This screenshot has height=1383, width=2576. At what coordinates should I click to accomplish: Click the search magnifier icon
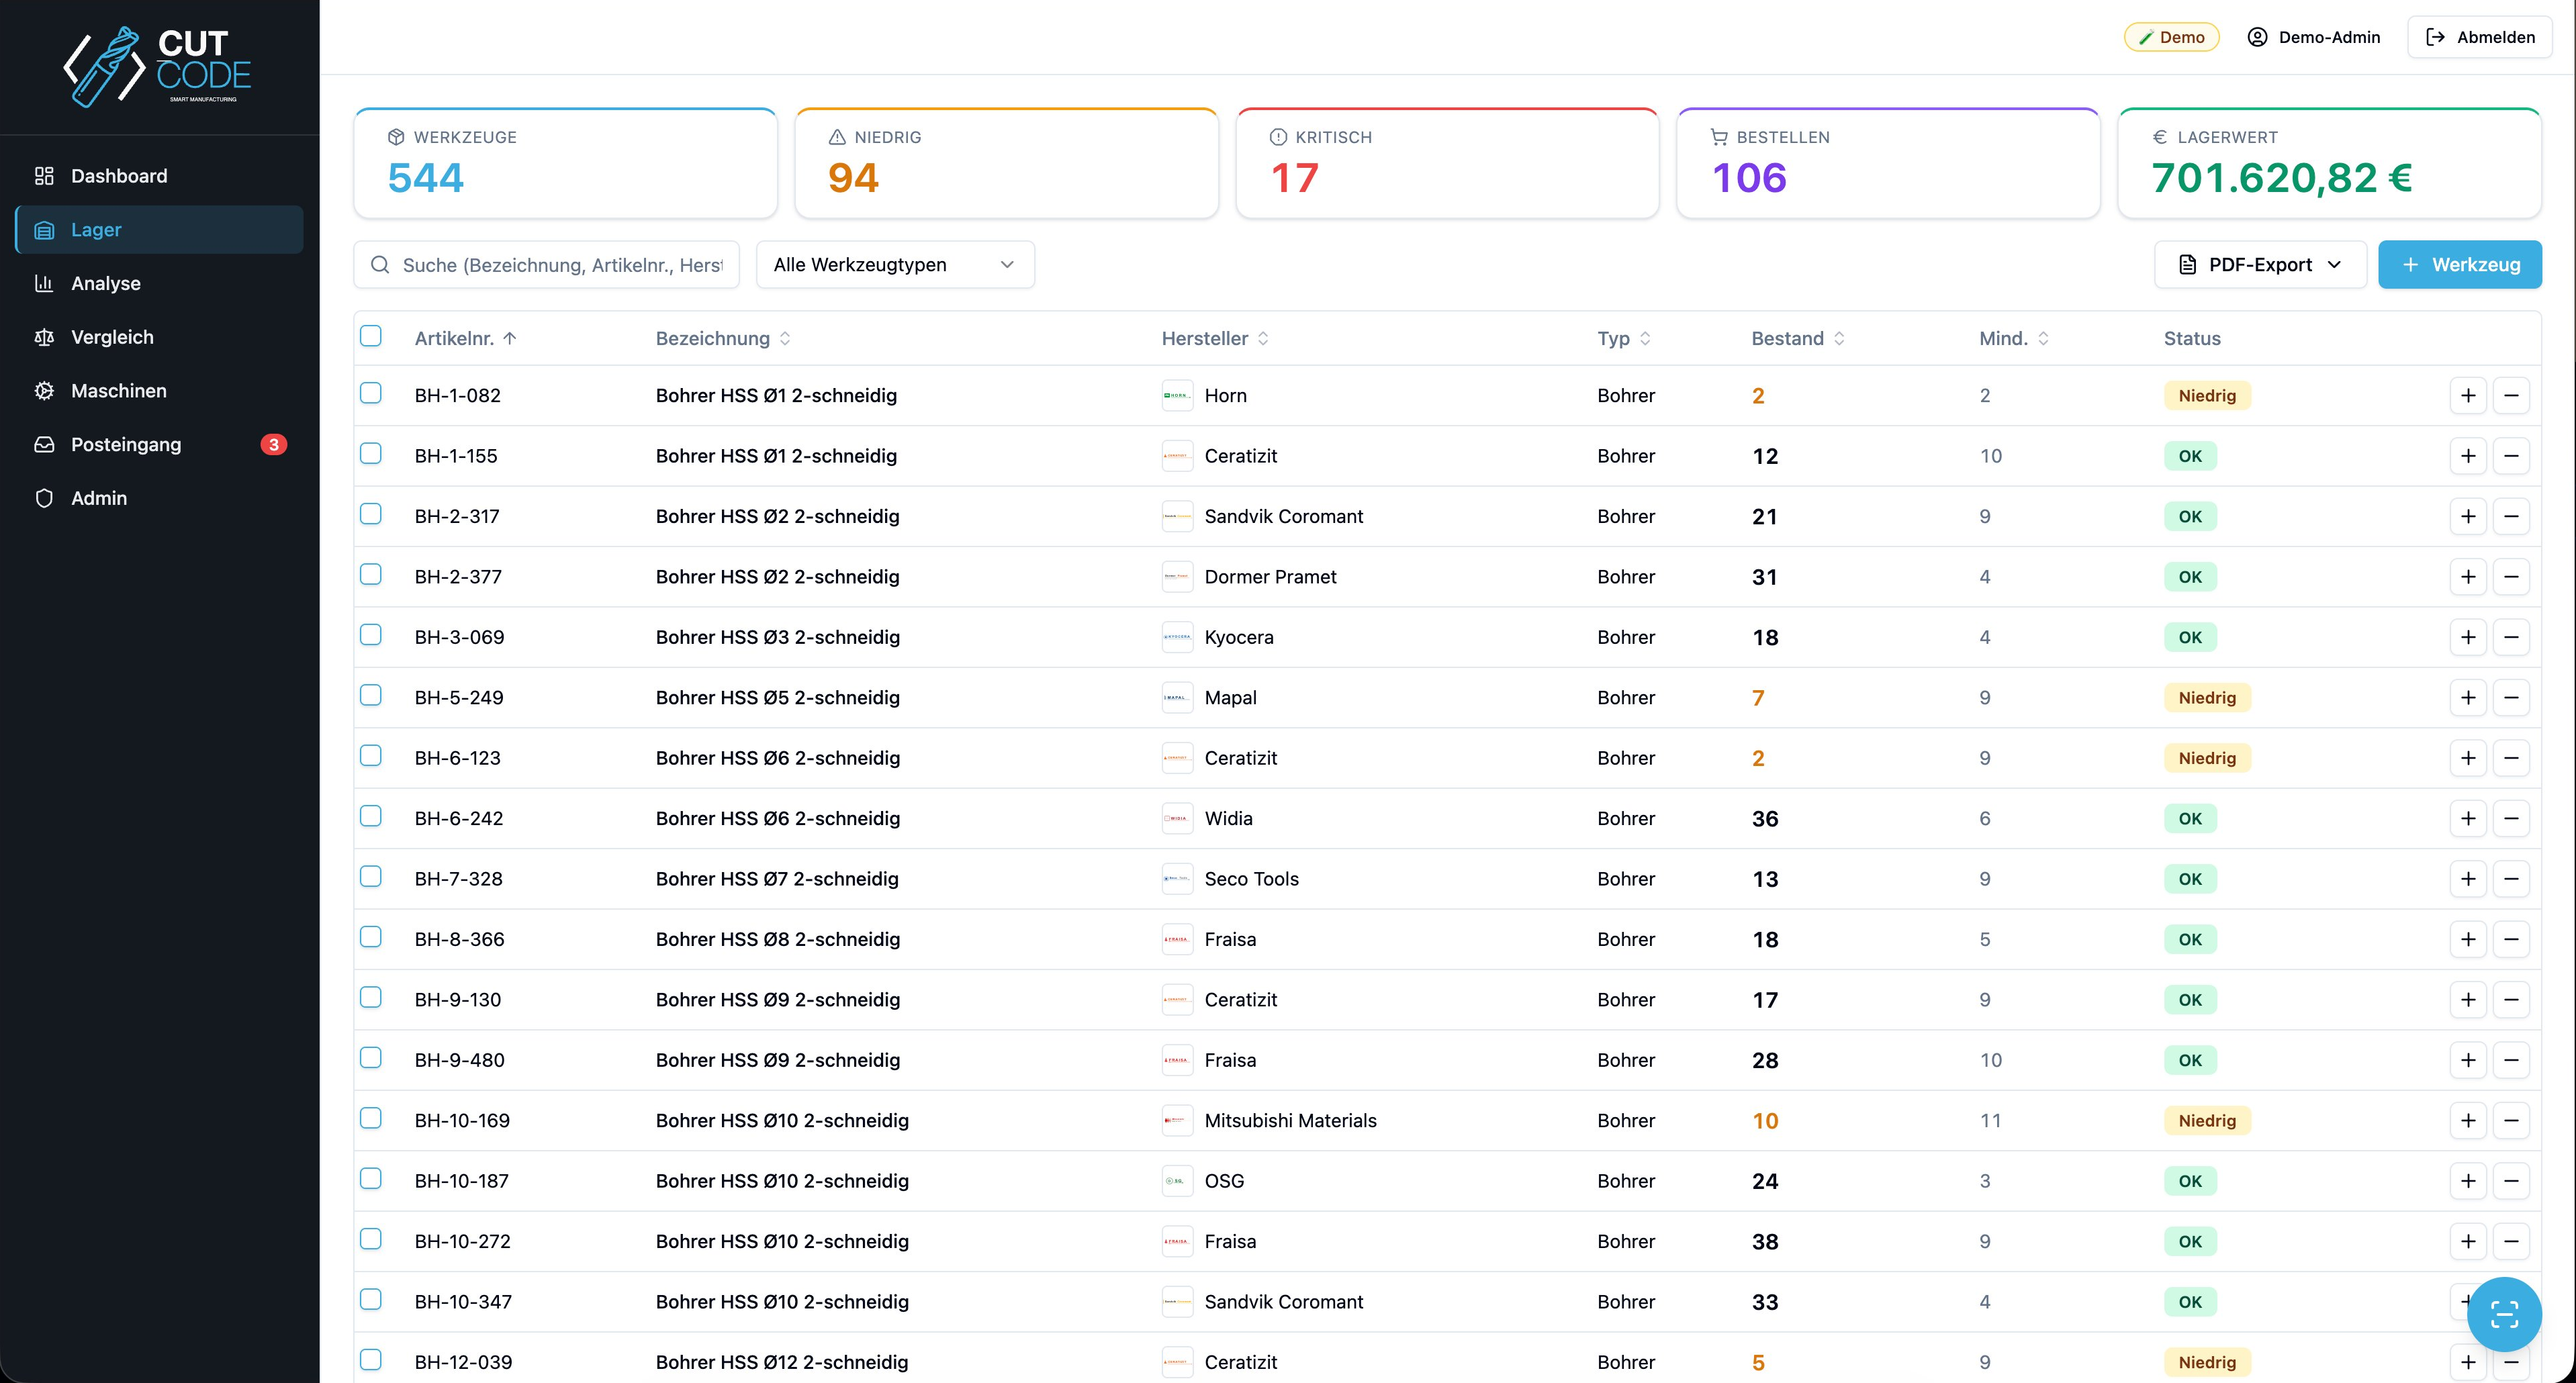(380, 264)
